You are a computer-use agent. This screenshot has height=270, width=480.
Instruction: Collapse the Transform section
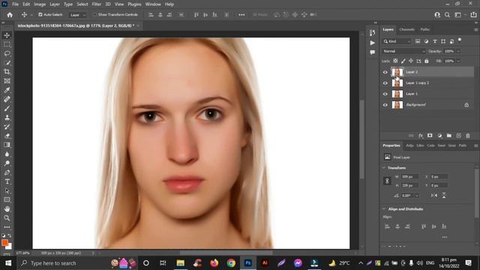pos(384,168)
